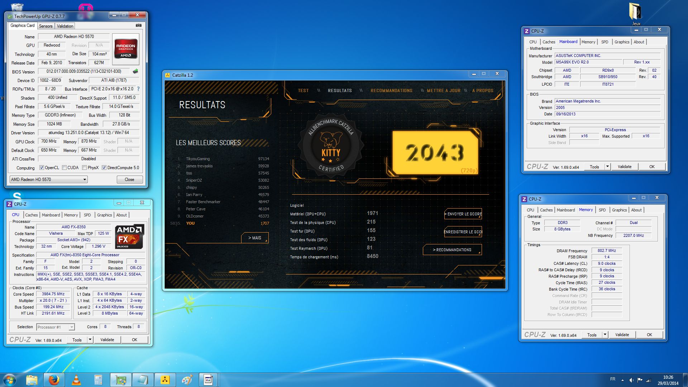Click the BIOS save chip icon in GPU-Z

point(135,71)
